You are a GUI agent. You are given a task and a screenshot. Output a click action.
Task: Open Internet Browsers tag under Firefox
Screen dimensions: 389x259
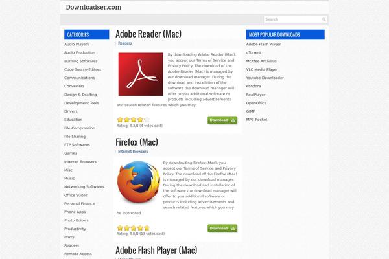coord(133,152)
